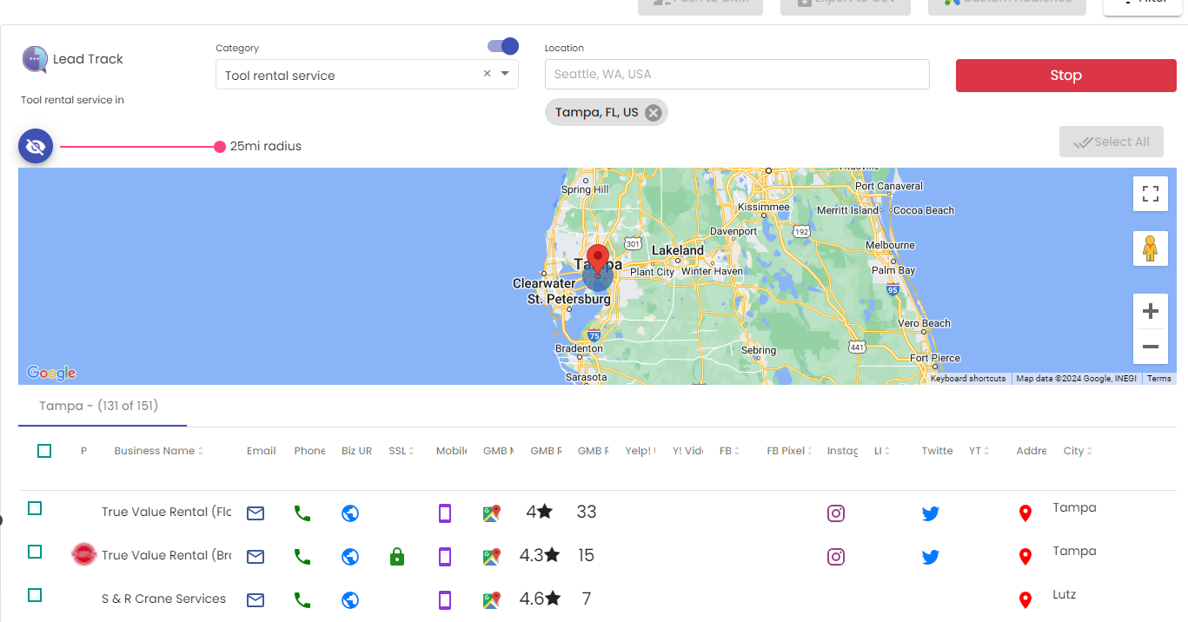Open map Keyboard shortcuts
1188x622 pixels.
pyautogui.click(x=968, y=379)
